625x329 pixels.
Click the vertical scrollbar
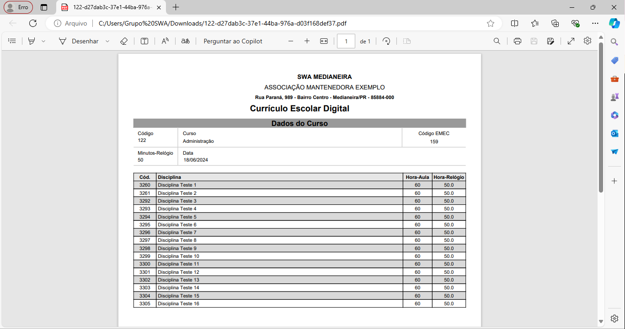[x=601, y=117]
